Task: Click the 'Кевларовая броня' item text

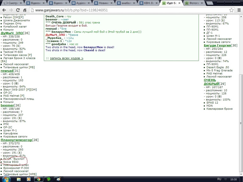Action: [219, 109]
